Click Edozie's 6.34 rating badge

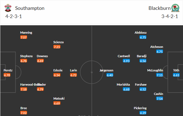(57, 75)
